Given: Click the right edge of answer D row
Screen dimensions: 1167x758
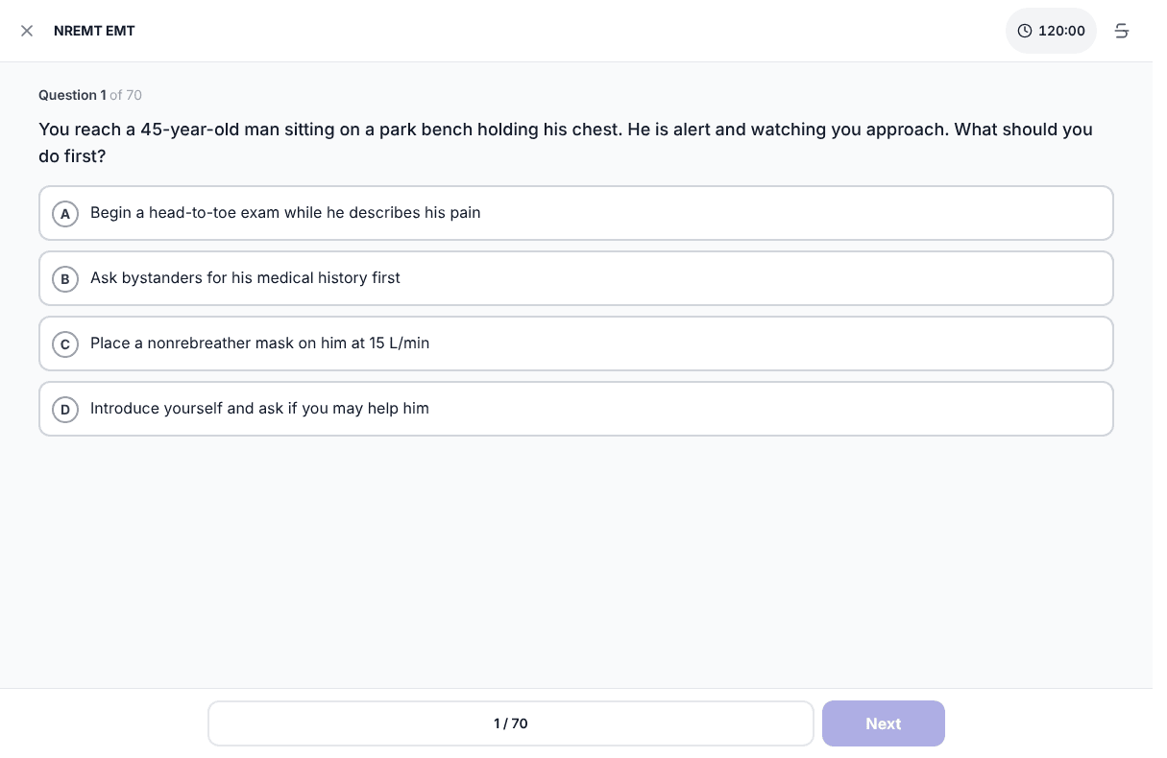Looking at the screenshot, I should coord(1095,409).
